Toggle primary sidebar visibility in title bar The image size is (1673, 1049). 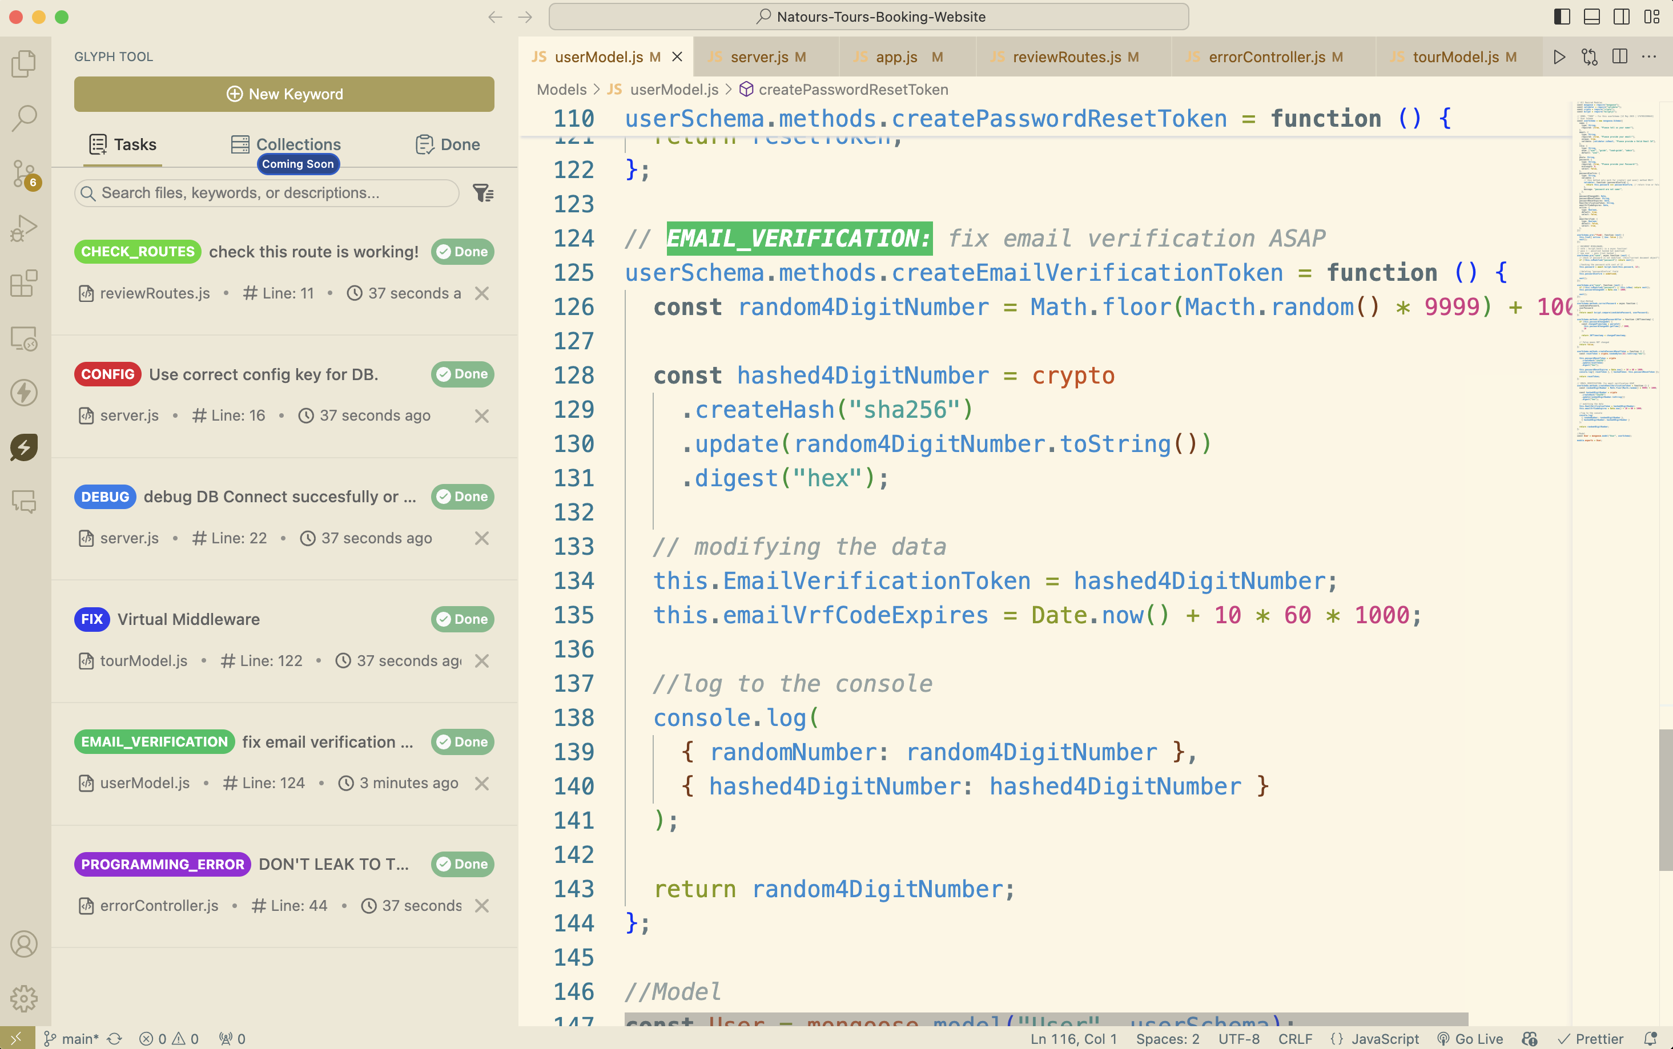tap(1561, 17)
